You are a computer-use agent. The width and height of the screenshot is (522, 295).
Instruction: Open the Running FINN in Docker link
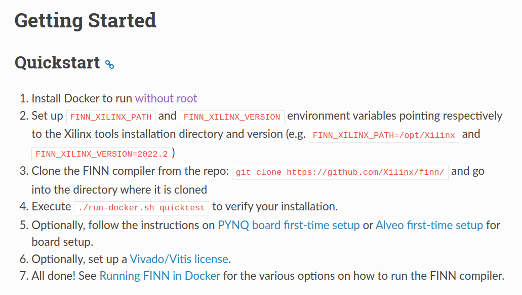[160, 276]
